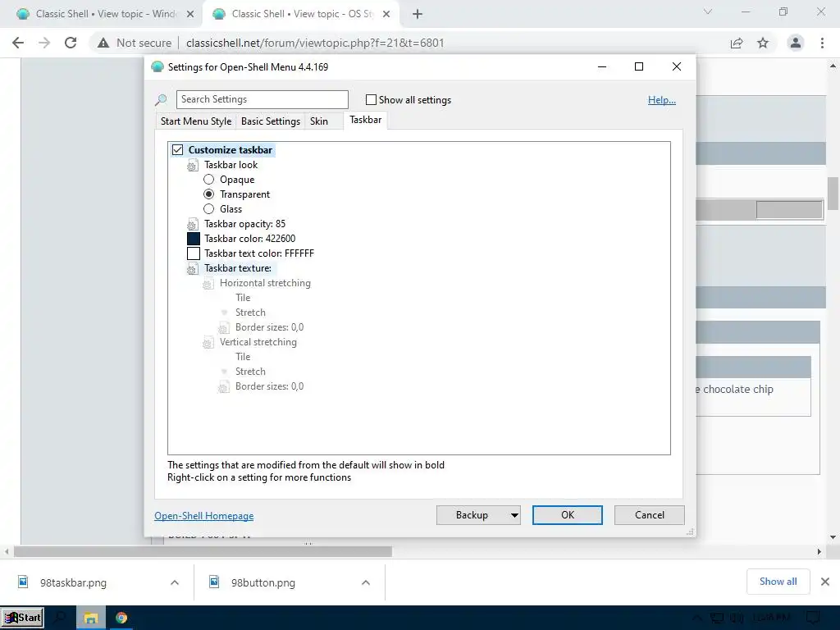Go back in the browser
Image resolution: width=840 pixels, height=630 pixels.
coord(18,43)
